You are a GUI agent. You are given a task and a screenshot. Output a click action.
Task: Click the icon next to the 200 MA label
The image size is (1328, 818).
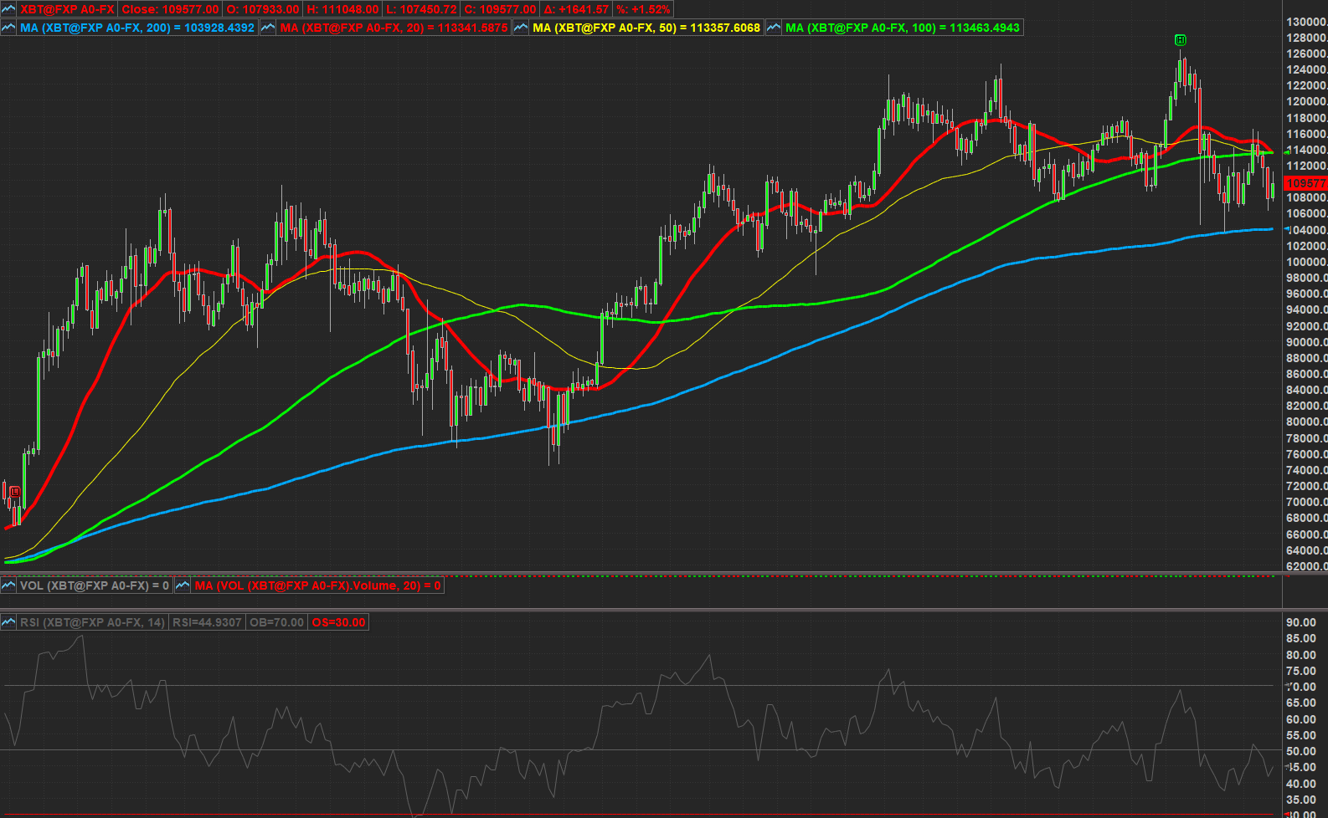coord(8,28)
